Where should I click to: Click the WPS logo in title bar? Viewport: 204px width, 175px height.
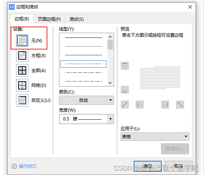pyautogui.click(x=12, y=7)
